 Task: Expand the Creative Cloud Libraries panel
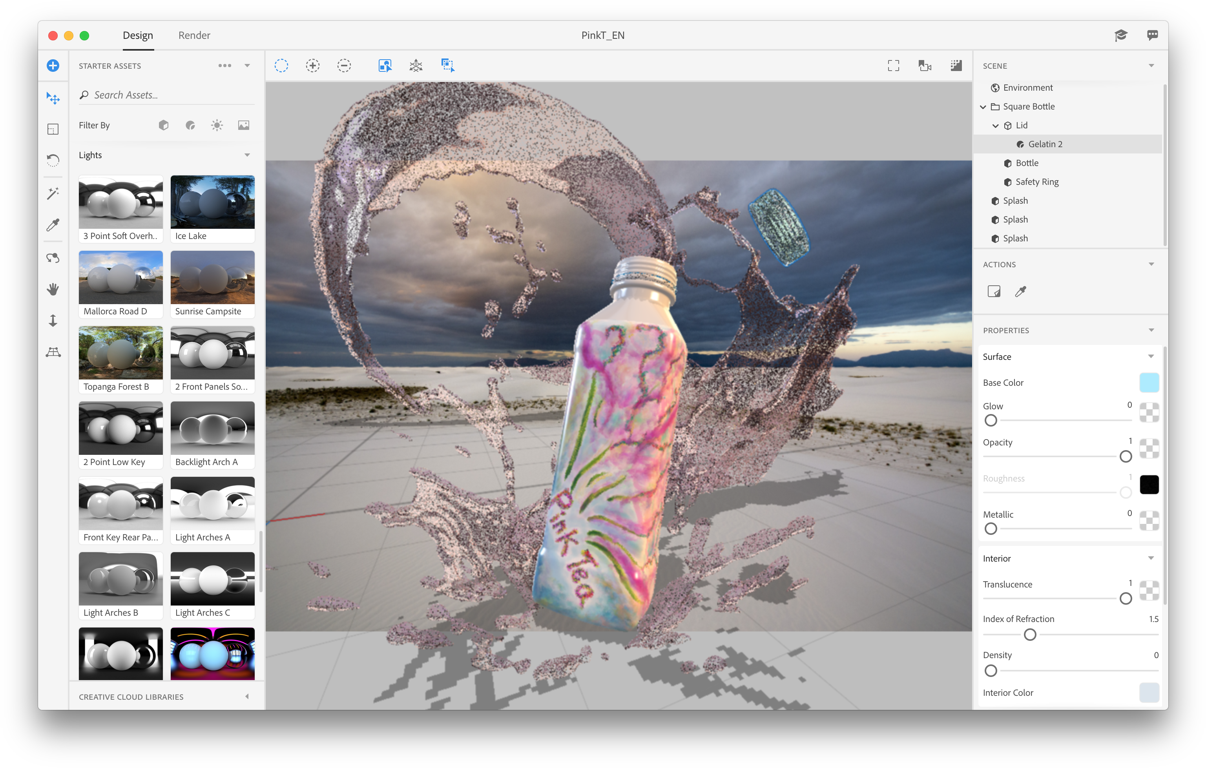click(247, 697)
